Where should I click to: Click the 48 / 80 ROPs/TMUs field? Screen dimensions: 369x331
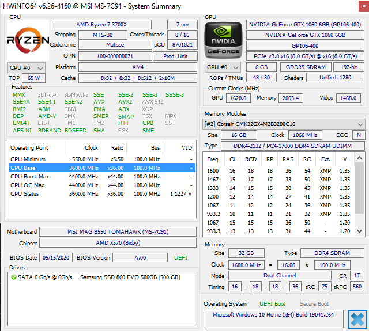click(x=261, y=78)
